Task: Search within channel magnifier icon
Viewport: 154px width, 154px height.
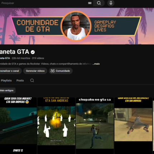Action: pos(32,80)
